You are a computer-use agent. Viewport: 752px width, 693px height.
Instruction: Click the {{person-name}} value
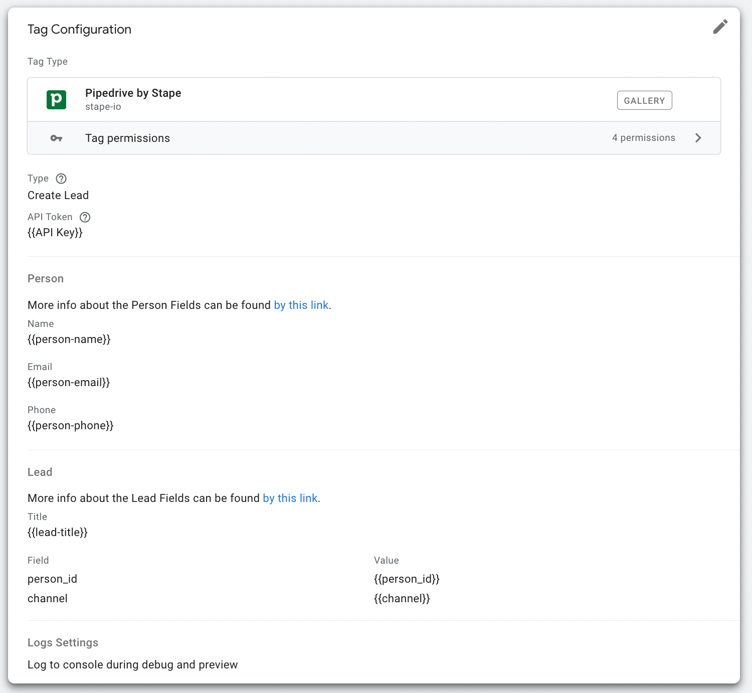pos(69,339)
